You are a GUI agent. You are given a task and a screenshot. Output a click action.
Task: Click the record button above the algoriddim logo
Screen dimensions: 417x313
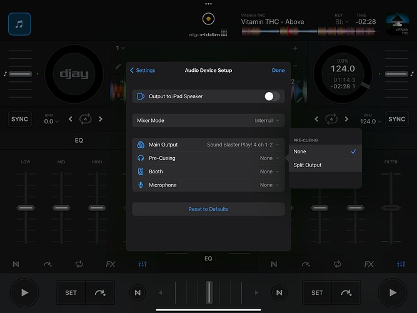pyautogui.click(x=209, y=19)
